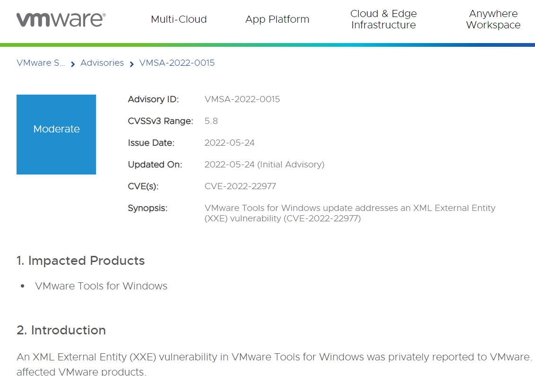This screenshot has height=376, width=535.
Task: Click the breadcrumb chevron after Advisories
Action: click(x=131, y=63)
